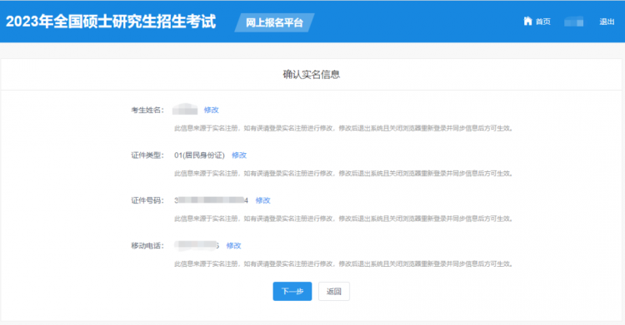Screen dimensions: 625x325
Task: Select the 网上报名平台 banner badge
Action: pyautogui.click(x=274, y=22)
